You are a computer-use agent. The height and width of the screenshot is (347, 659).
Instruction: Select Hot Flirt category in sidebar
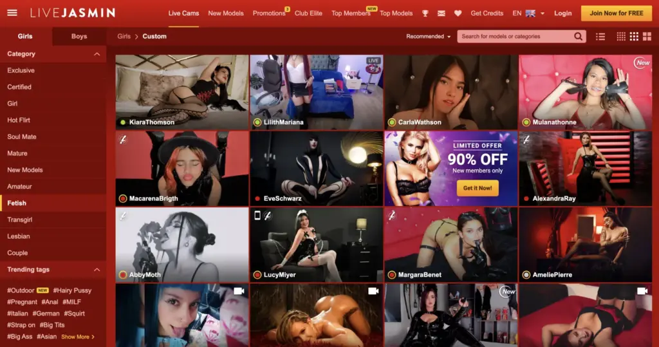pyautogui.click(x=53, y=120)
